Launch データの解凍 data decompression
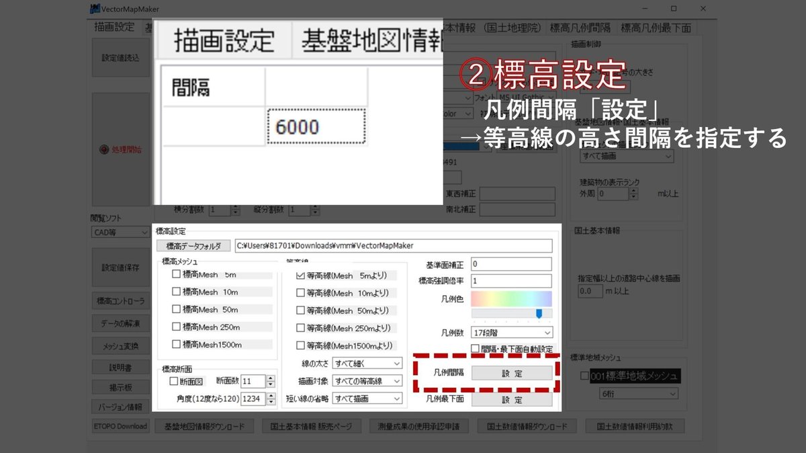The width and height of the screenshot is (806, 453). point(120,323)
